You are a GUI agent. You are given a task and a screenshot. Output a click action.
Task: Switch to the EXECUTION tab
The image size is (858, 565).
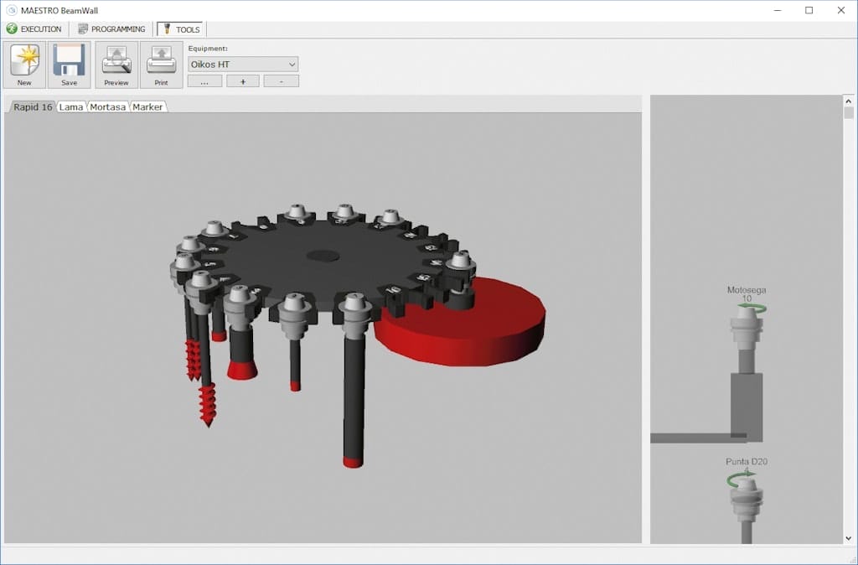34,29
